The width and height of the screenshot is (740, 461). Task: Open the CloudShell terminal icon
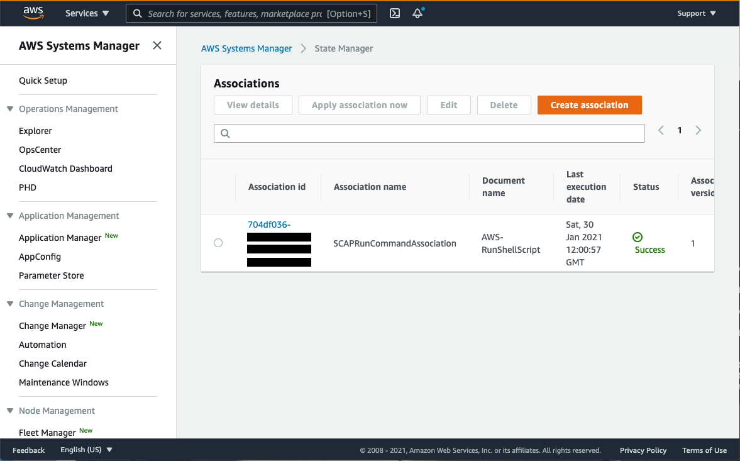point(394,13)
